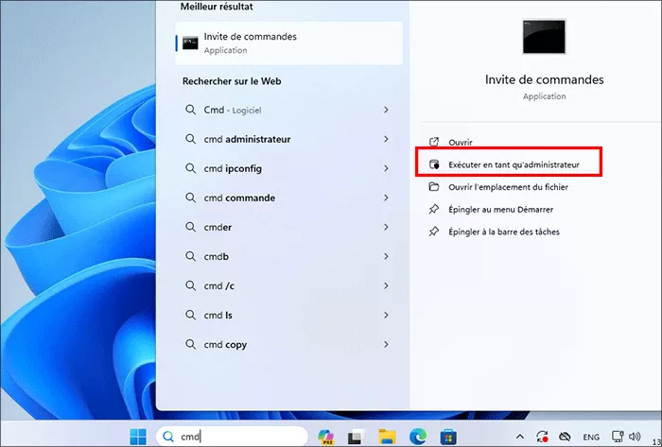
Task: Expand the cmd ls suggestion arrow
Action: (x=386, y=315)
